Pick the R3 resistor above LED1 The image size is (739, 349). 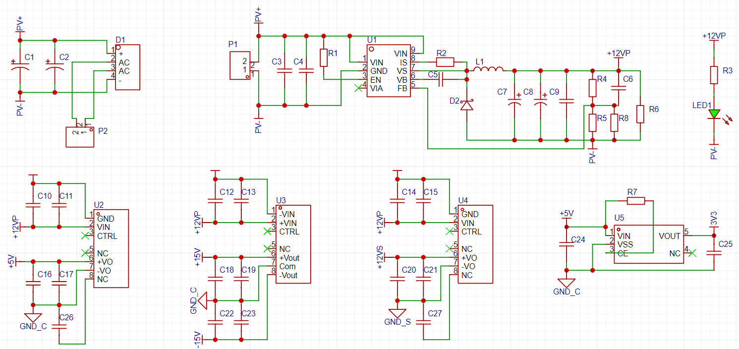714,75
